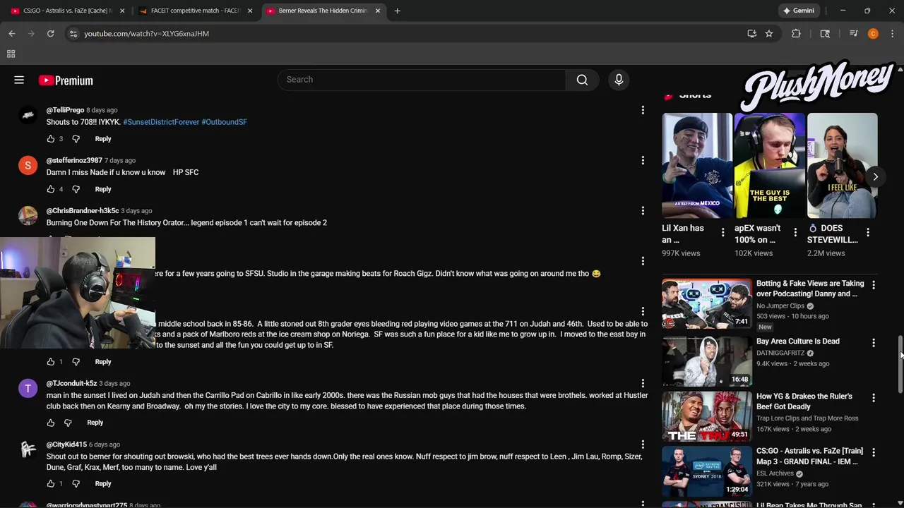Open @TJconduit-k5z's profile avatar
904x508 pixels.
28,388
